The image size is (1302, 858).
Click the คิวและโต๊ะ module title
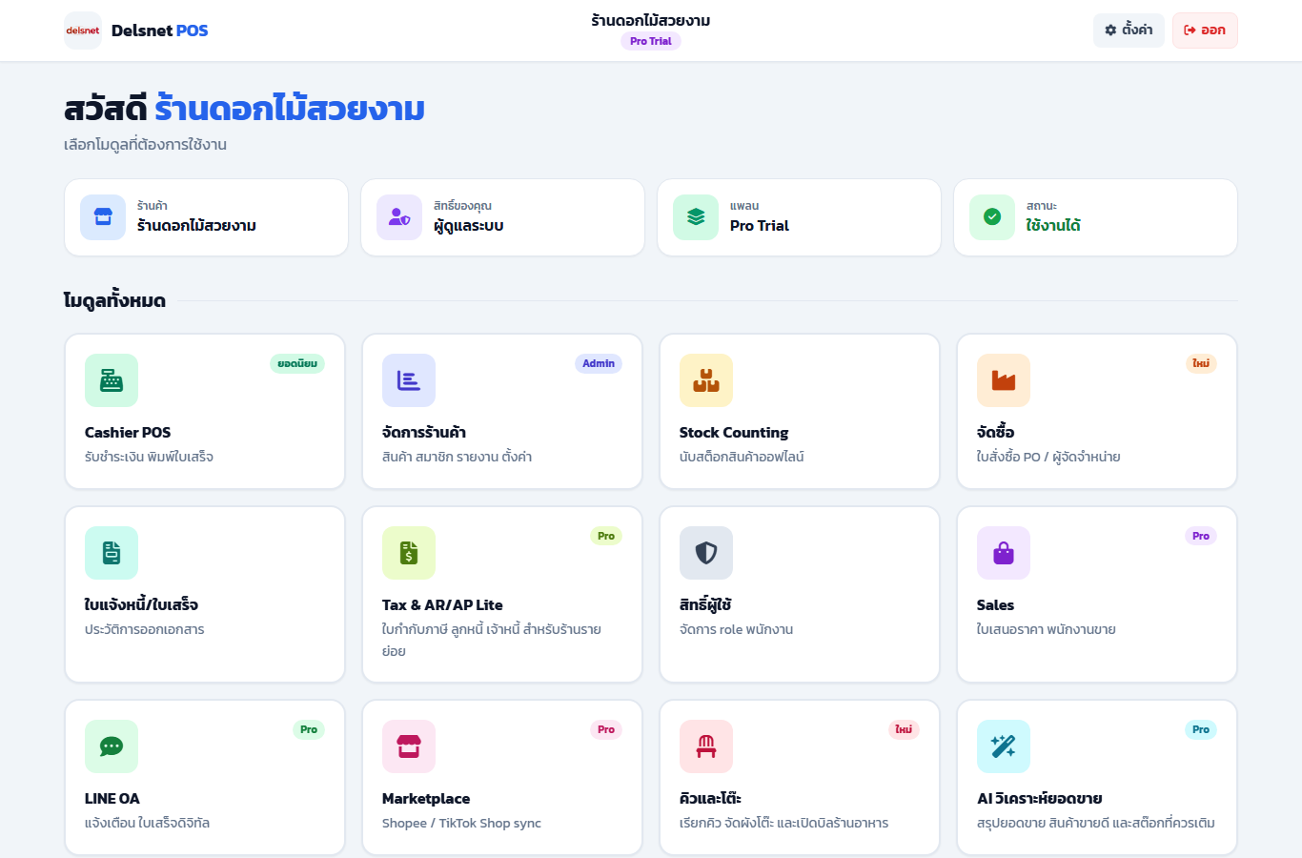click(x=710, y=798)
